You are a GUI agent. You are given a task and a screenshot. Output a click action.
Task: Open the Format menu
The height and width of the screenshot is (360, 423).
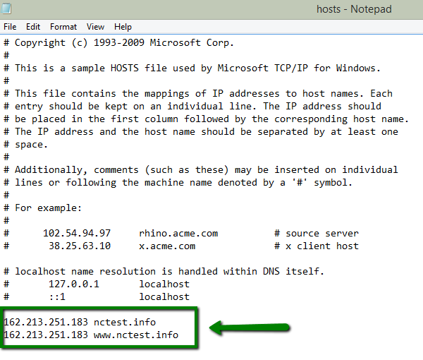(x=63, y=27)
